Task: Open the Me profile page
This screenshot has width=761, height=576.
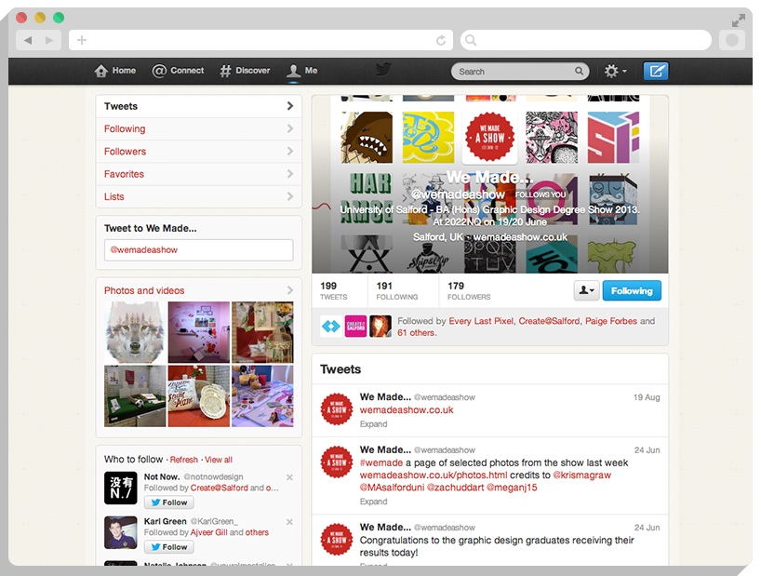Action: click(x=302, y=71)
